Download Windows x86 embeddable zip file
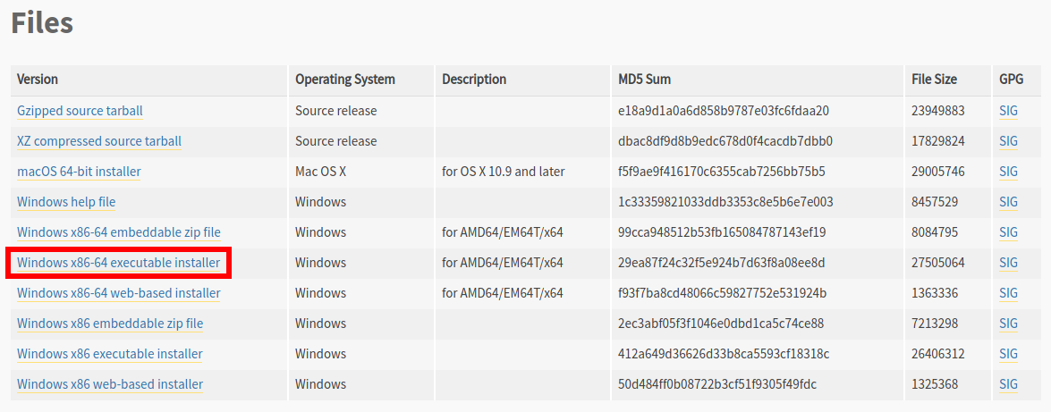Image resolution: width=1051 pixels, height=412 pixels. tap(110, 324)
